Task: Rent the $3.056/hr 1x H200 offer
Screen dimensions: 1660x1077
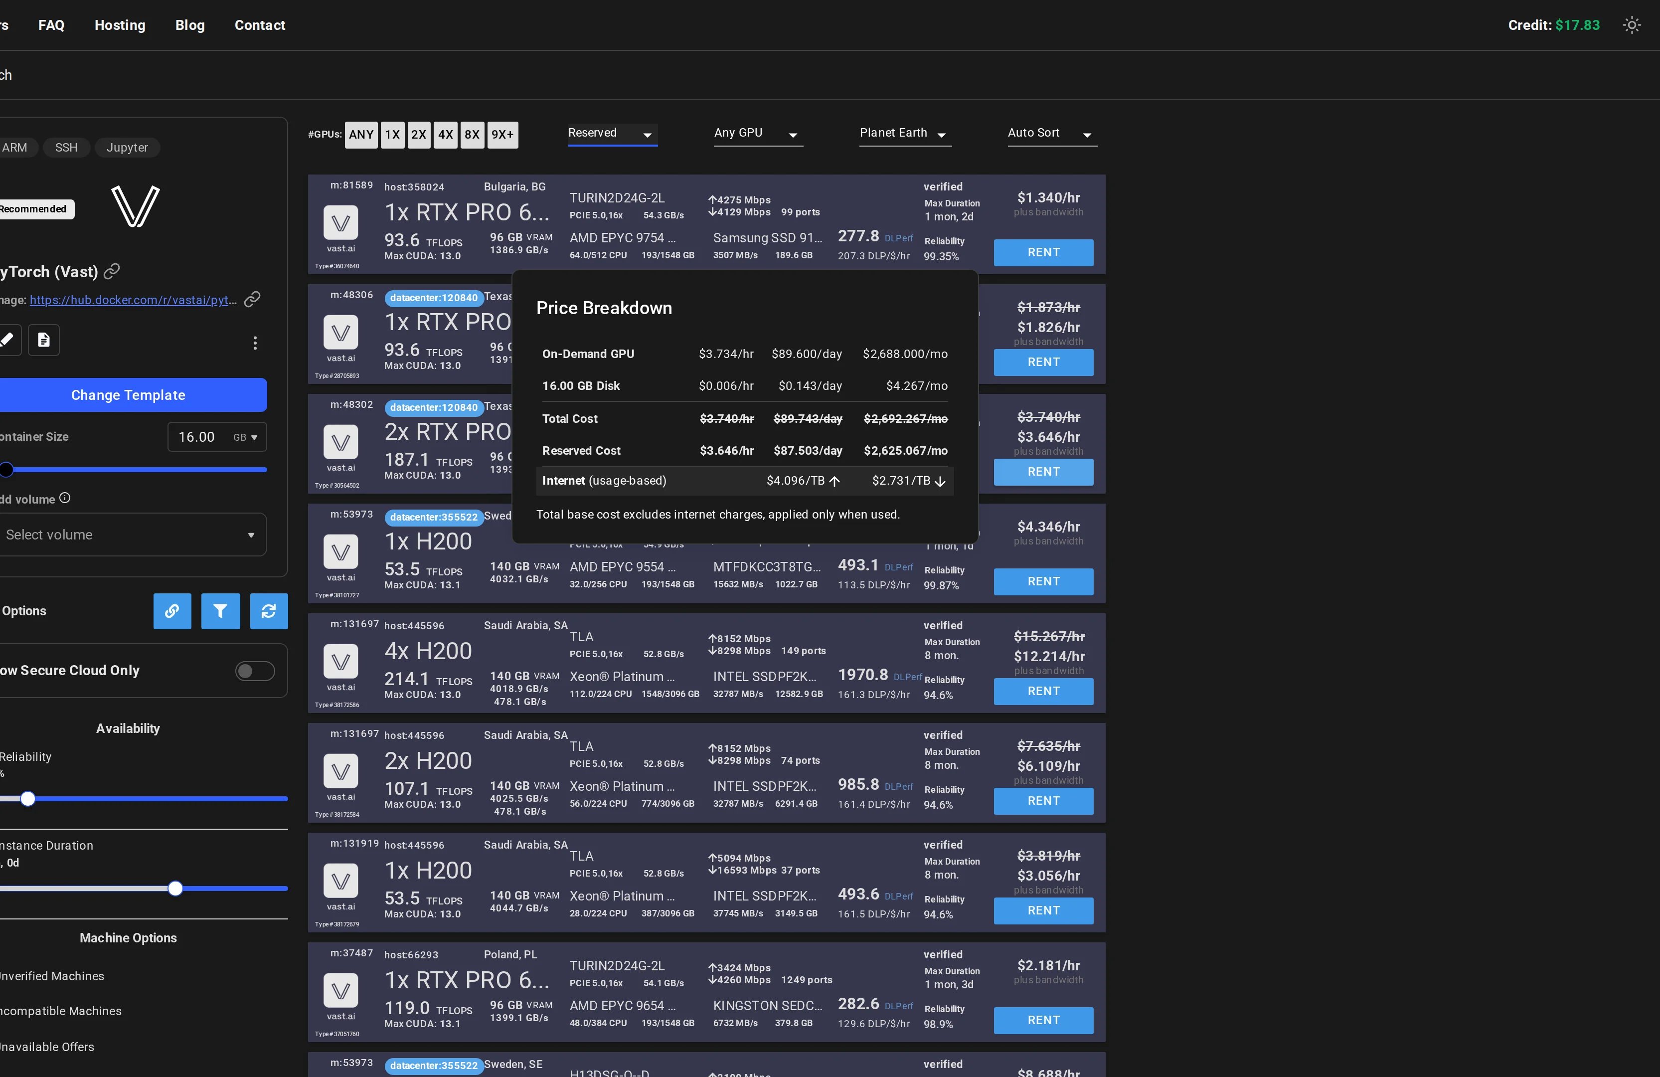Action: coord(1043,910)
